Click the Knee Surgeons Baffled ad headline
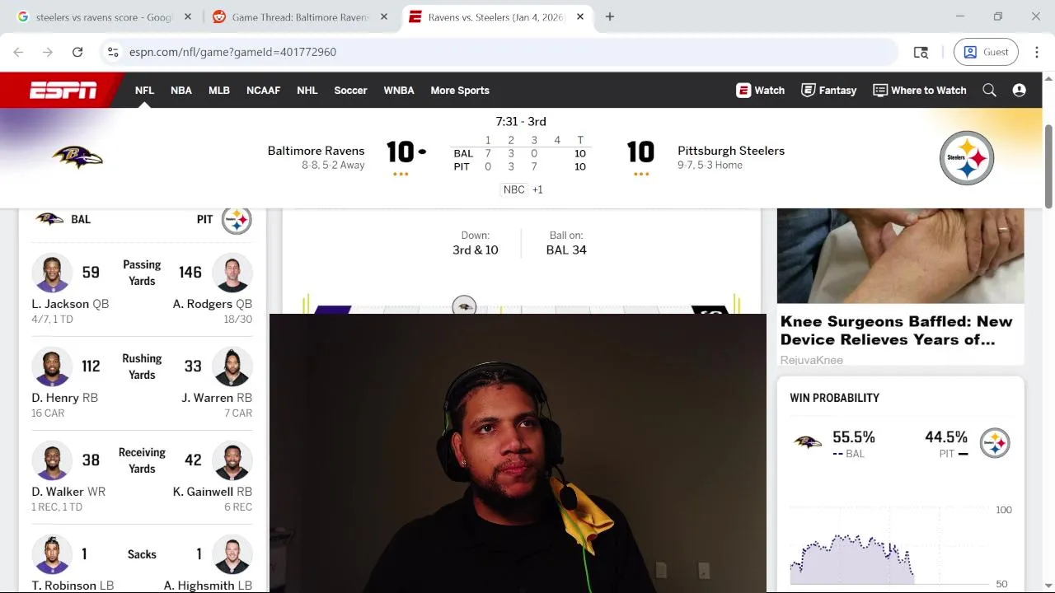1055x593 pixels. tap(897, 330)
